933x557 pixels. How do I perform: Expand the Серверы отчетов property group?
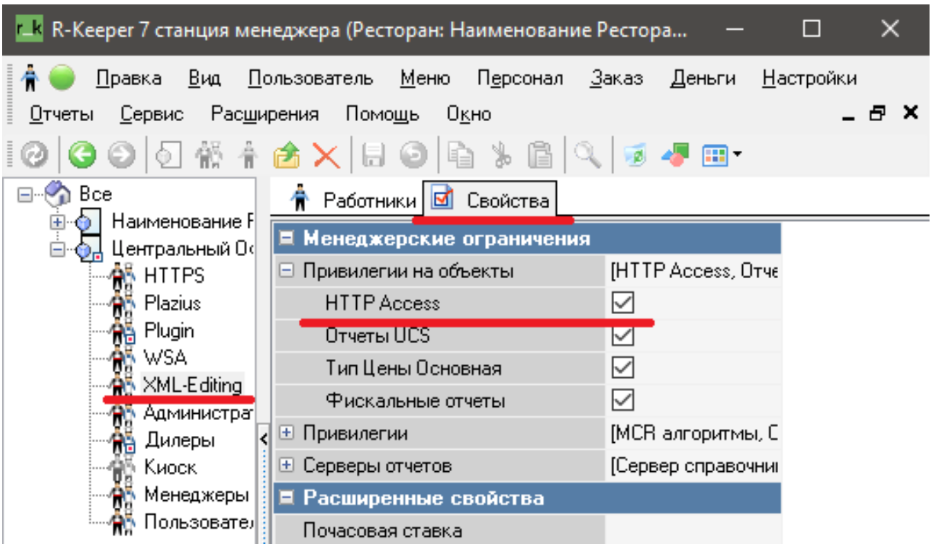pos(286,466)
